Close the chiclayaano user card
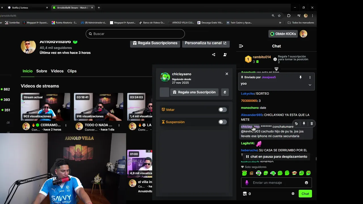Viewport: 363px width, 204px height. (x=227, y=74)
